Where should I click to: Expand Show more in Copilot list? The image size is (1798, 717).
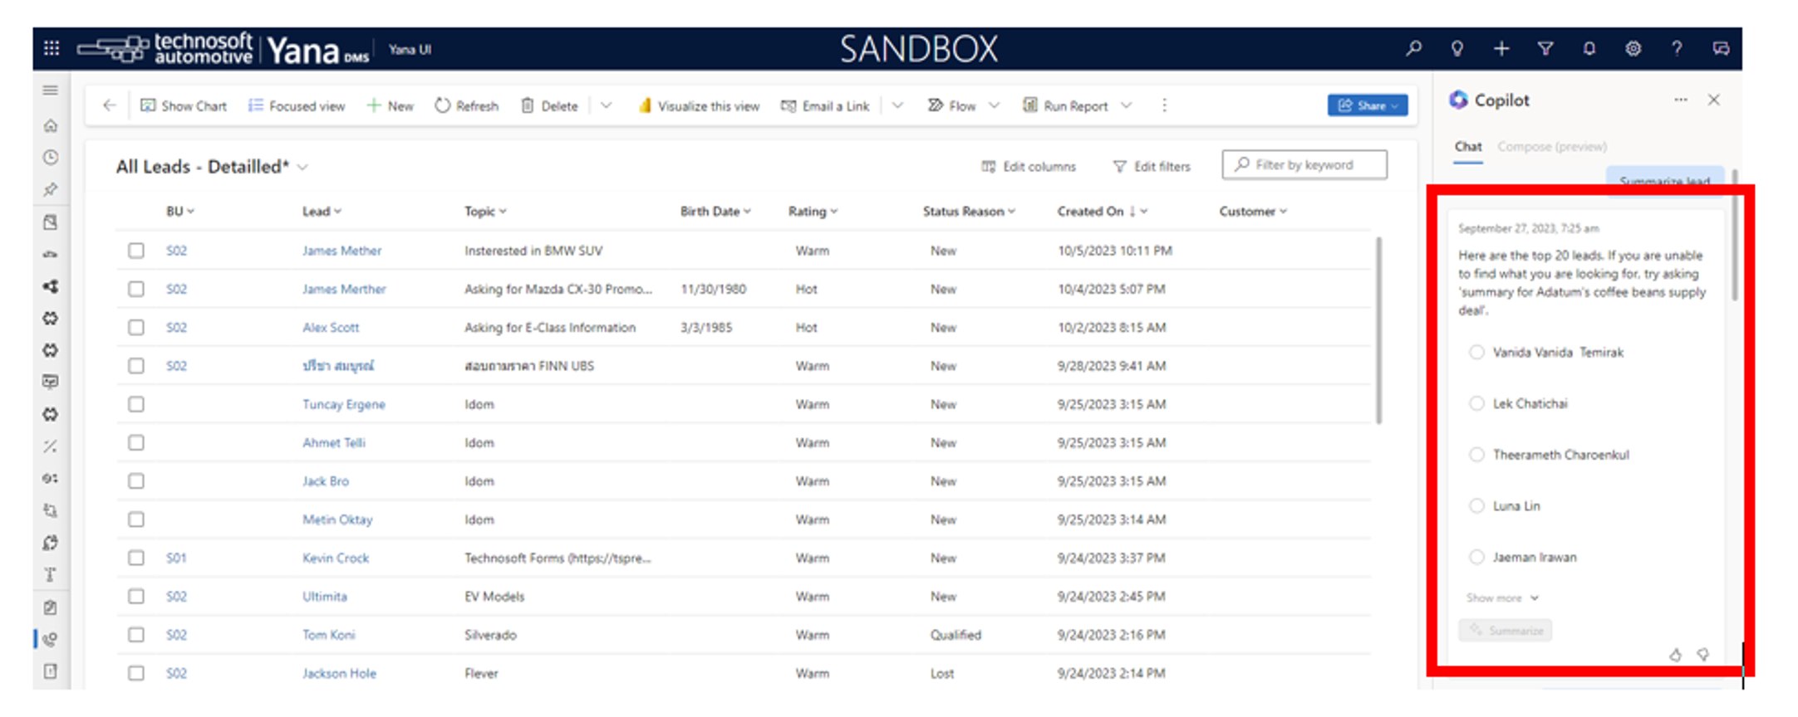coord(1502,597)
